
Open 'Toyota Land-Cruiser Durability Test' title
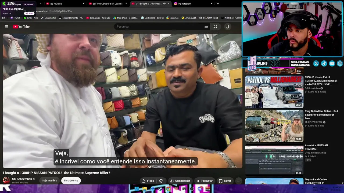pos(316,181)
